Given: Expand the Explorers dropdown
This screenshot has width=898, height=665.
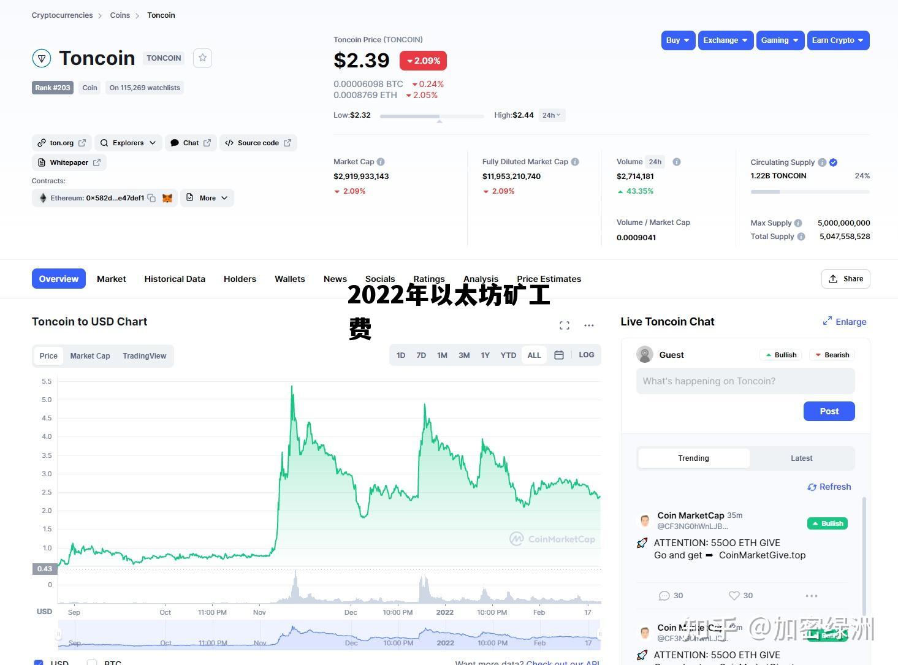Looking at the screenshot, I should tap(128, 143).
